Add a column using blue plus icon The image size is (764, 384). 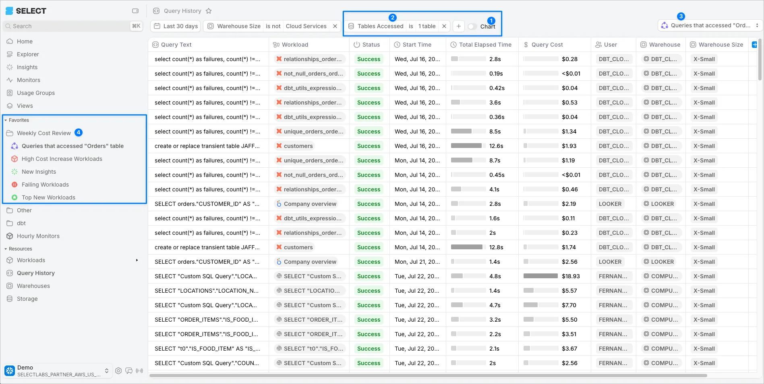[754, 45]
